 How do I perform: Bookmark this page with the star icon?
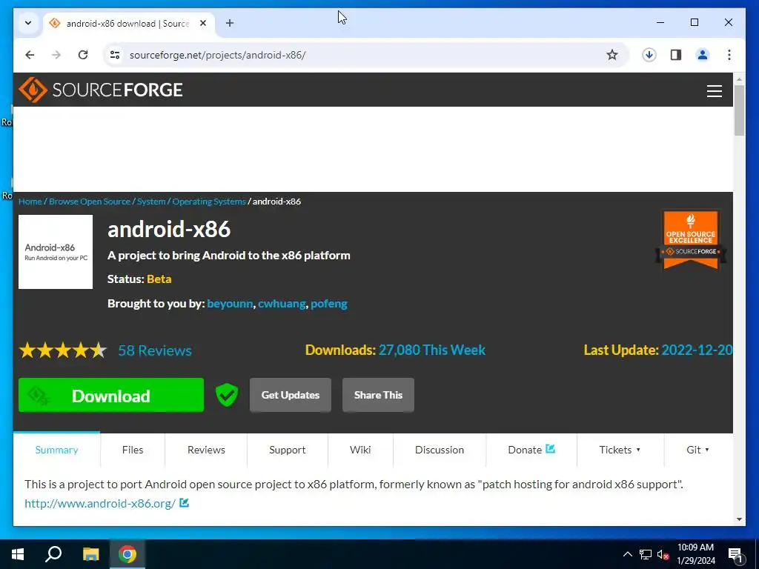click(x=612, y=55)
